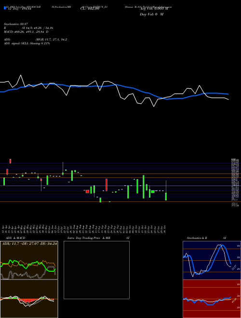Click the 'Avg Vol: 0.003 M' text
Image resolution: width=241 pixels, height=318 pixels.
tap(154, 9)
